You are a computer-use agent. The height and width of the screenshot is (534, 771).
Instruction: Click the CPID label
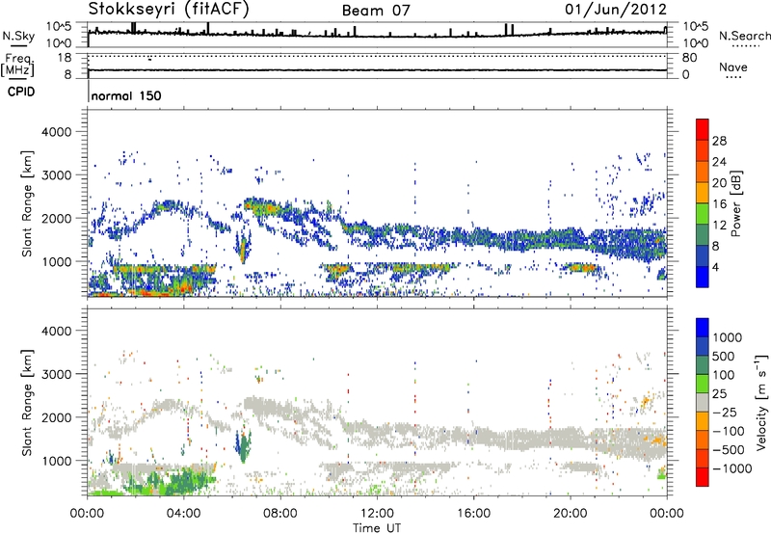[21, 92]
